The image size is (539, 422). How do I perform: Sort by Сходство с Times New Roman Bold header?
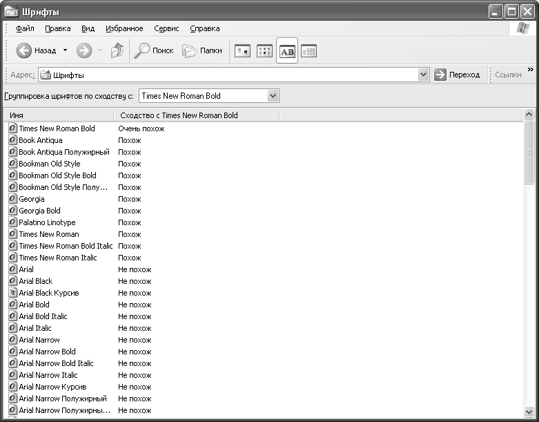(x=196, y=115)
